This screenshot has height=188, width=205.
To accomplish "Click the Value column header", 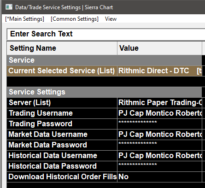I will pos(159,48).
